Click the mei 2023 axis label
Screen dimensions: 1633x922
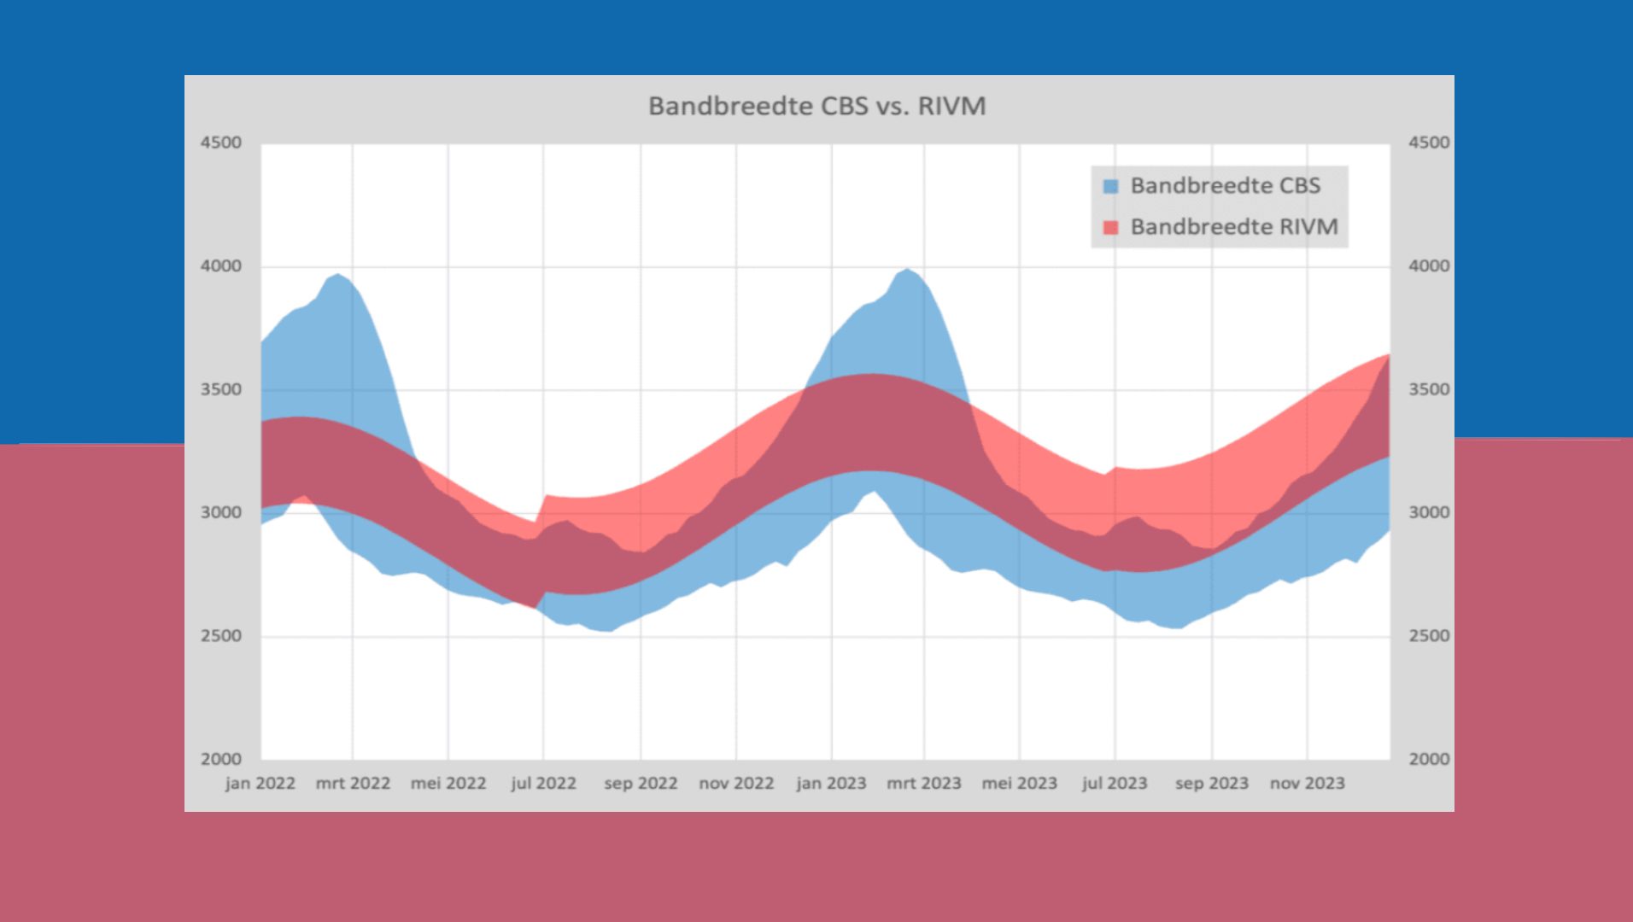tap(1019, 783)
